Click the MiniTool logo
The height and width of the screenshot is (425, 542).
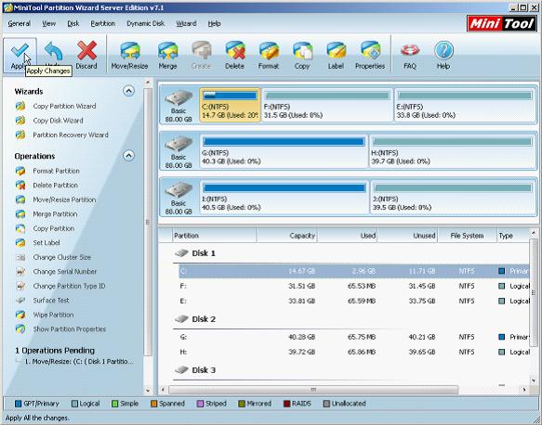[x=501, y=23]
